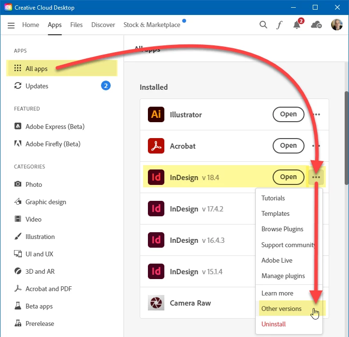The image size is (349, 337).
Task: Click the 3D and AR sphere icon
Action: (18, 271)
